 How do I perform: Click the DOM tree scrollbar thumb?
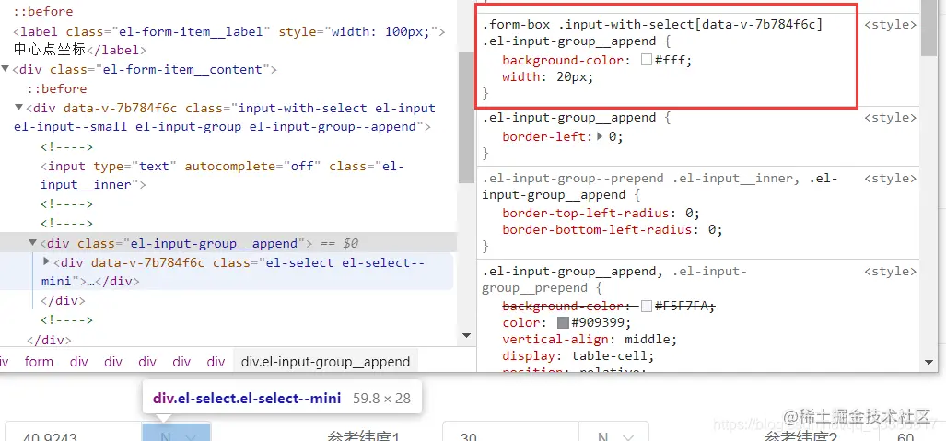466,116
